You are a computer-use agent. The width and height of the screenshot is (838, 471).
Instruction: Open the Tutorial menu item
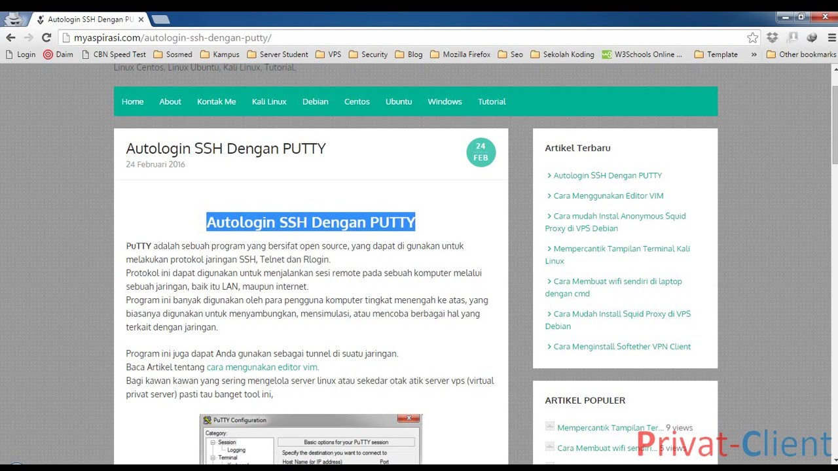492,101
